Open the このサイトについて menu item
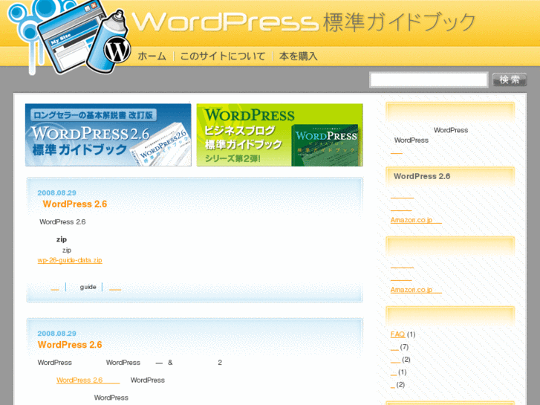Viewport: 540px width, 405px height. [223, 56]
